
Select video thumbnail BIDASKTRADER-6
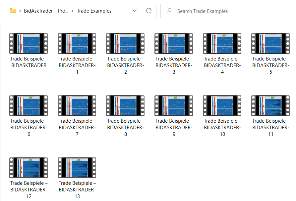29,105
